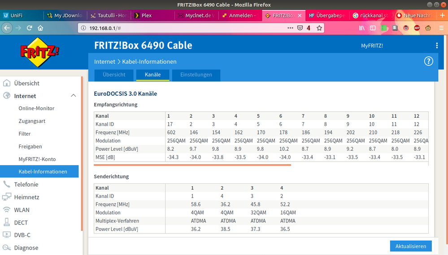Open the WLAN section
Viewport: 448px width, 255px height.
(x=22, y=210)
